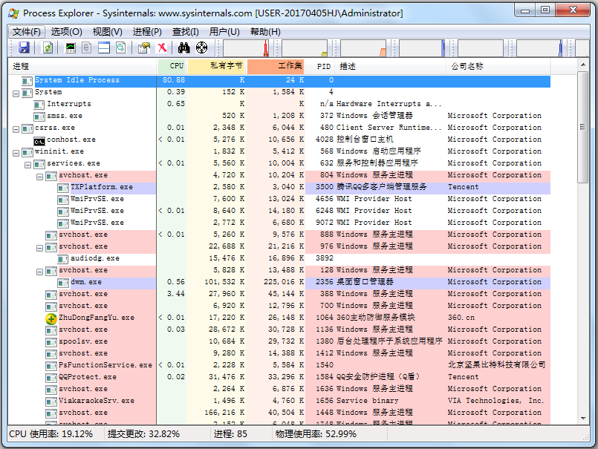
Task: Open process Properties toolbar icon
Action: pyautogui.click(x=143, y=47)
